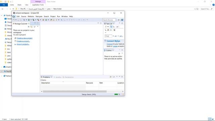This screenshot has width=215, height=121.
Task: Toggle Focus on Workweek in Task List
Action: (x=117, y=27)
